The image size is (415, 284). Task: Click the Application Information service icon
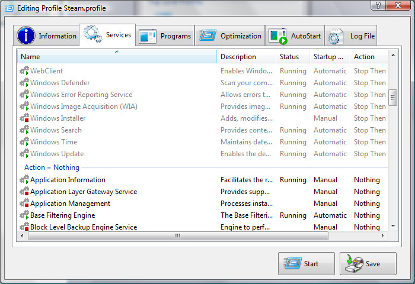(x=24, y=179)
